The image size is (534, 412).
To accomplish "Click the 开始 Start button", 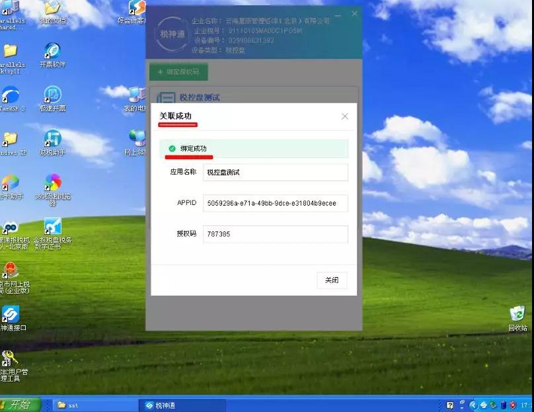I will (x=20, y=405).
